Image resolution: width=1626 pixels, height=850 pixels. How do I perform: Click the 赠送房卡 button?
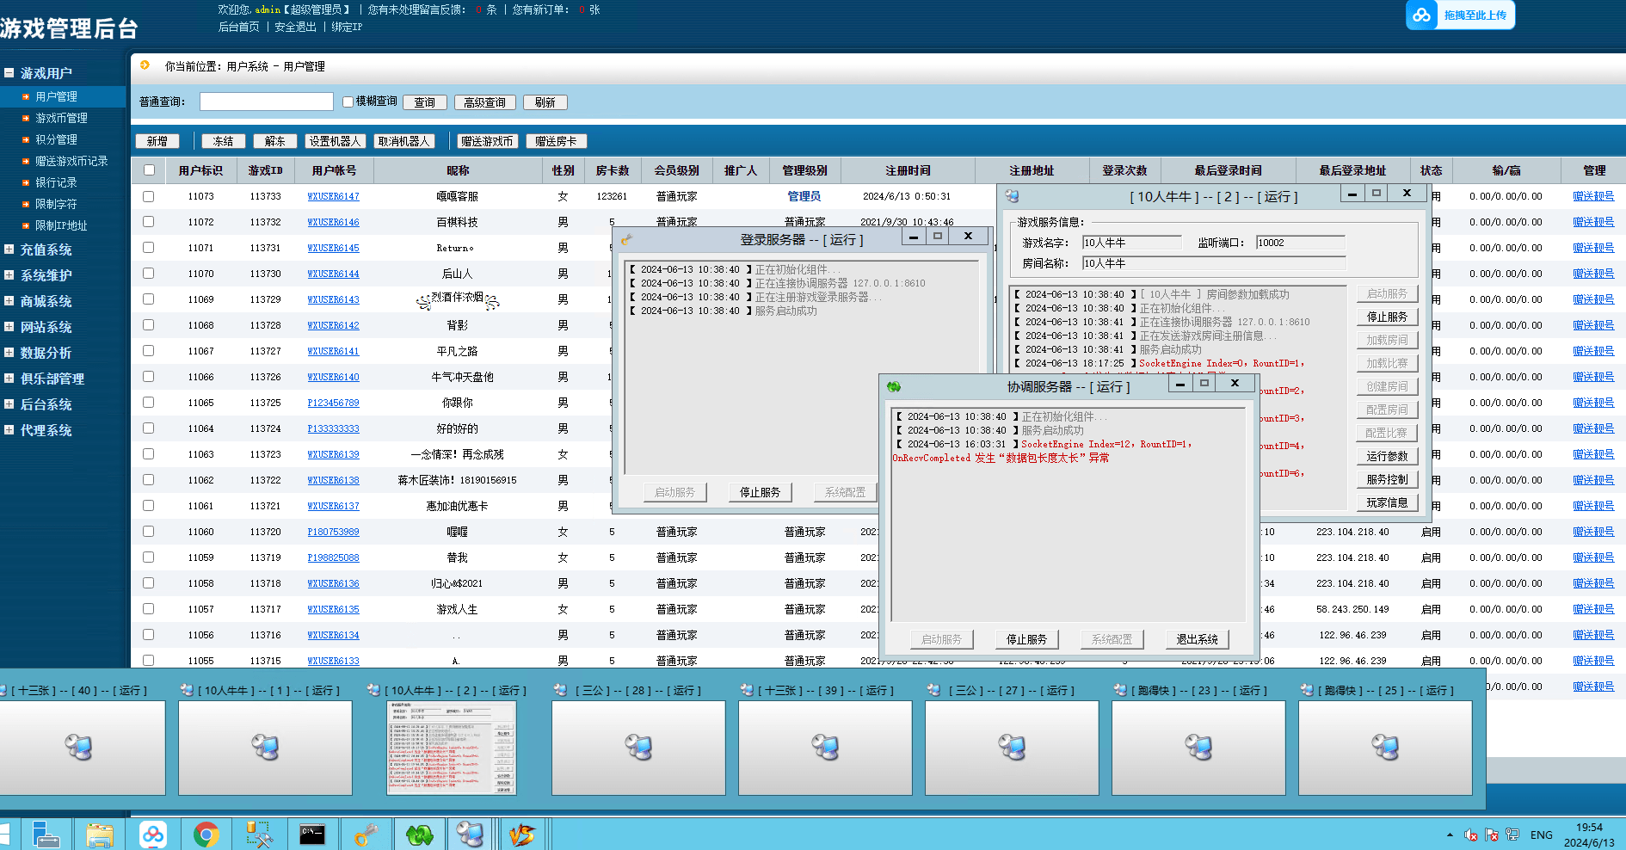click(556, 141)
